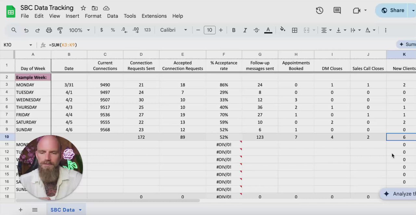
Task: Select the 86% acceptance rate cell
Action: pos(224,85)
